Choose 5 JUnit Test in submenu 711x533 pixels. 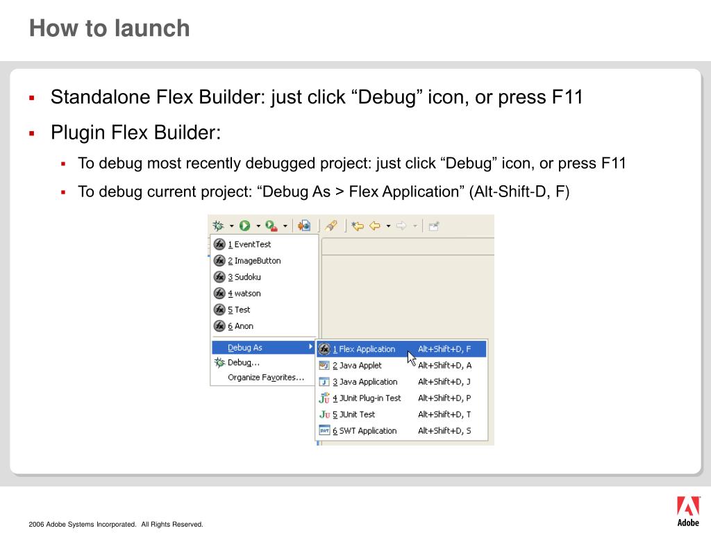401,414
